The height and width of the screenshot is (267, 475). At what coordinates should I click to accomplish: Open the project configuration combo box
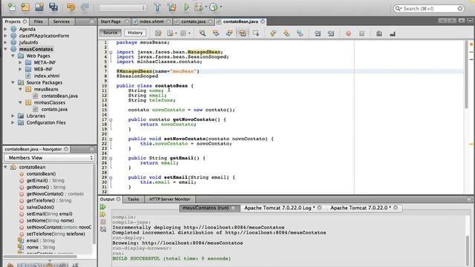click(x=122, y=8)
